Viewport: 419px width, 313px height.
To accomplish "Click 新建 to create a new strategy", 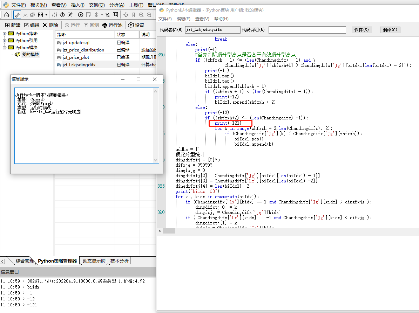I will tap(13, 25).
